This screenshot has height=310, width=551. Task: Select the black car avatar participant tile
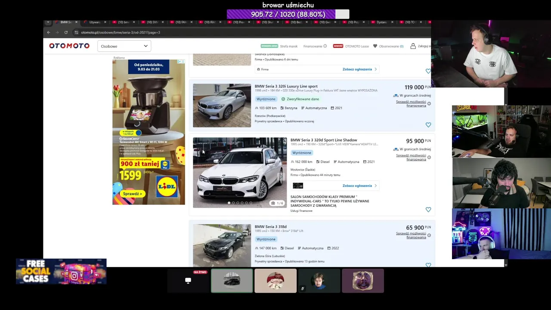pyautogui.click(x=232, y=281)
